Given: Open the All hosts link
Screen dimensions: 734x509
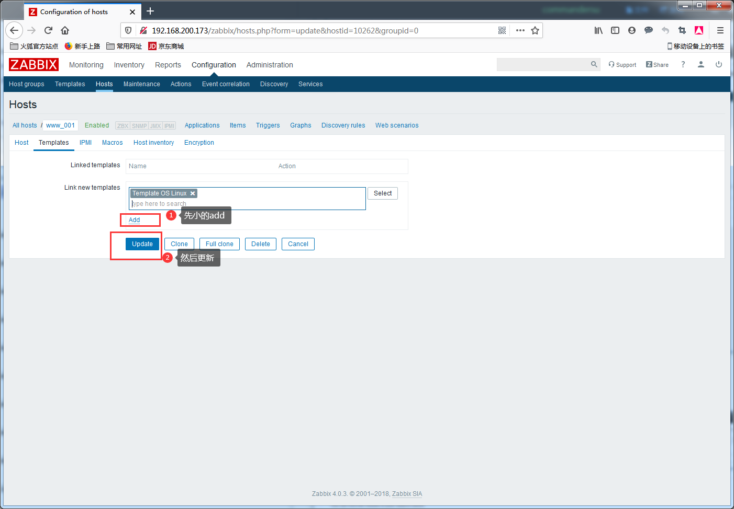Looking at the screenshot, I should tap(25, 125).
